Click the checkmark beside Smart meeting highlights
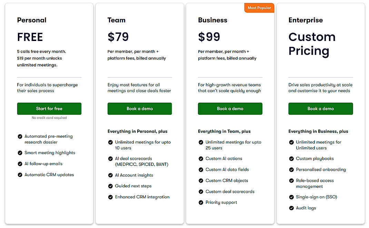Screen dimensions: 369x228 click(x=20, y=153)
